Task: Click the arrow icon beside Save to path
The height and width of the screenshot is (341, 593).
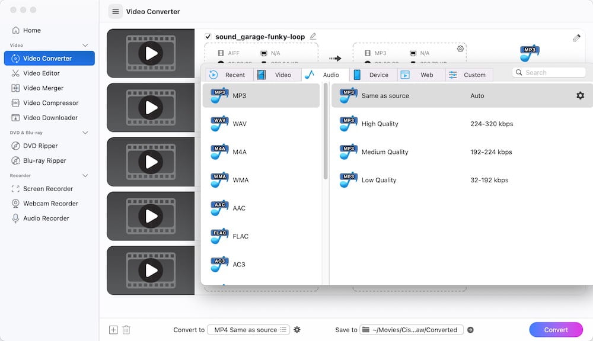Action: 470,330
